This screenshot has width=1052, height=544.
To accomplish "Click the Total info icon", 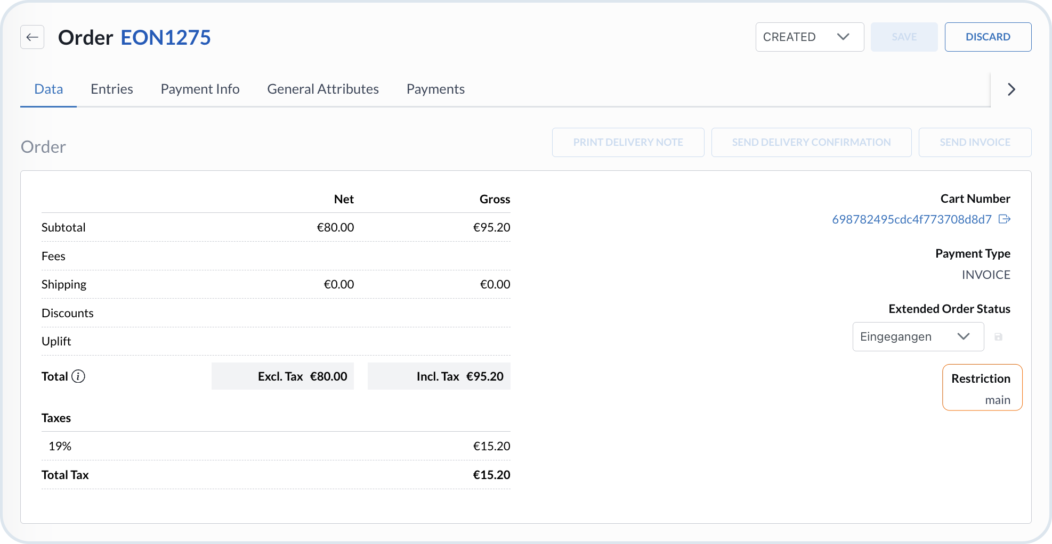I will click(x=78, y=376).
